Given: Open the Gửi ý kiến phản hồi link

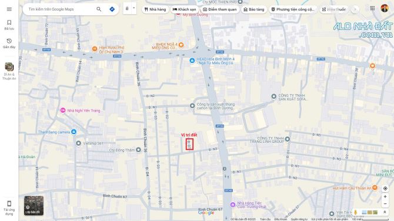Looking at the screenshot, I should [x=329, y=219].
